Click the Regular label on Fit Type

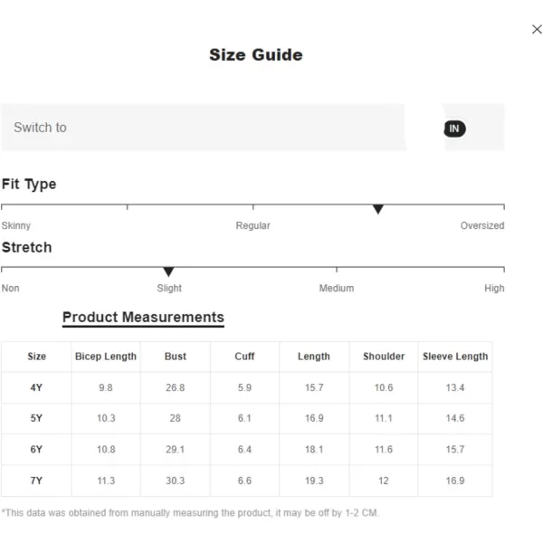252,225
